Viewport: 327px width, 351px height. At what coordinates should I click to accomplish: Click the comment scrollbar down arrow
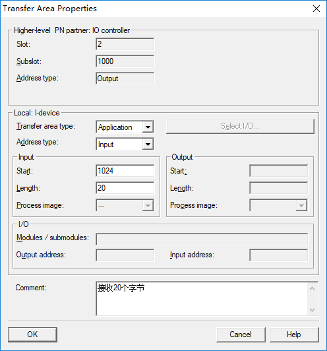point(312,310)
